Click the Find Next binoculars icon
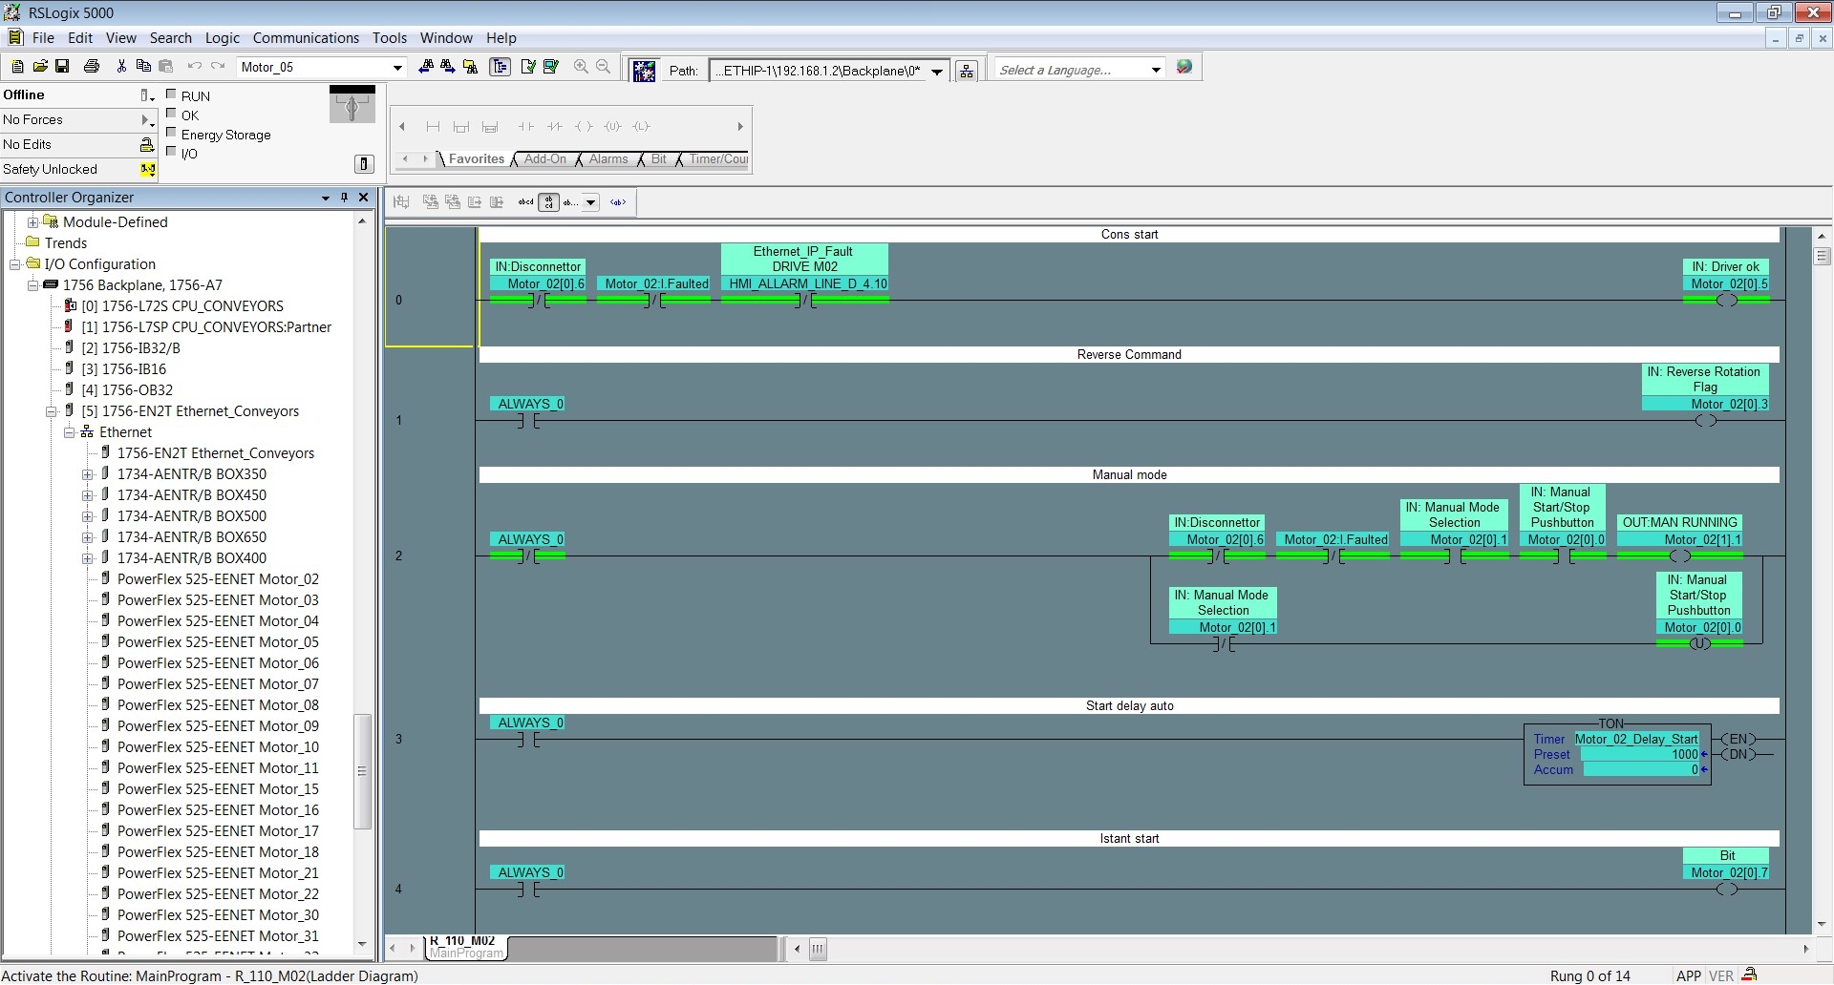 [x=447, y=67]
